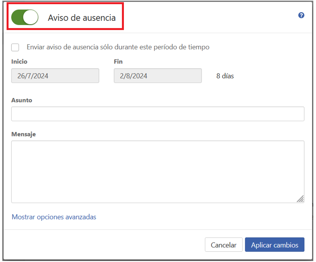Click the Asunto field label
This screenshot has width=316, height=262.
click(22, 100)
